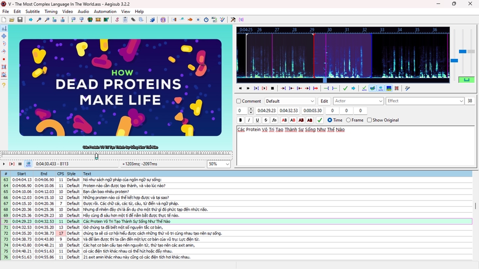479x269 pixels.
Task: Click the end time field 0:04:32.53
Action: tap(289, 111)
